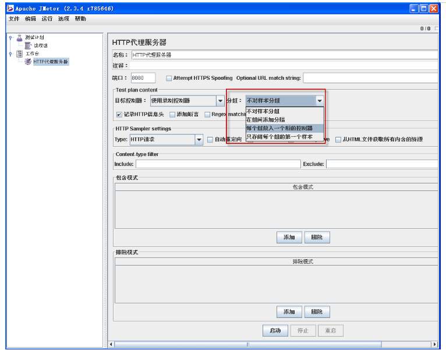
Task: Close the 分组 dropdown via its arrow
Action: click(320, 101)
